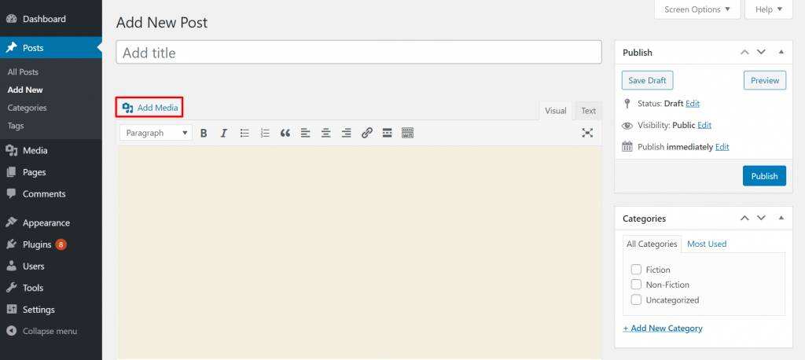805x360 pixels.
Task: Open the Paragraph format dropdown
Action: [156, 133]
